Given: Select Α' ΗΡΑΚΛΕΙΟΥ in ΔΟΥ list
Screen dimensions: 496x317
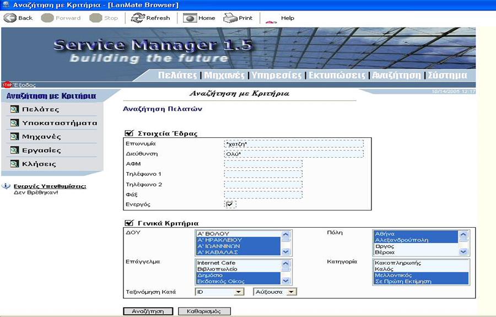Looking at the screenshot, I should [x=238, y=240].
